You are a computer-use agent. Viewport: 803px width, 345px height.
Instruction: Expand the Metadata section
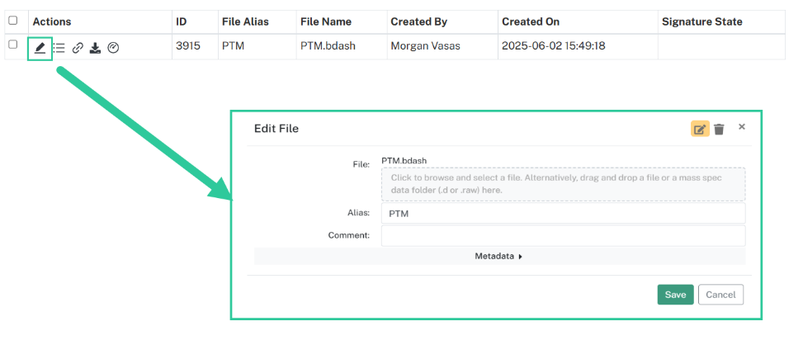point(499,257)
